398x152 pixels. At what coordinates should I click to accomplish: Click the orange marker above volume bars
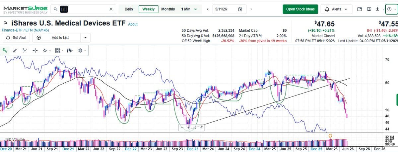[330, 136]
